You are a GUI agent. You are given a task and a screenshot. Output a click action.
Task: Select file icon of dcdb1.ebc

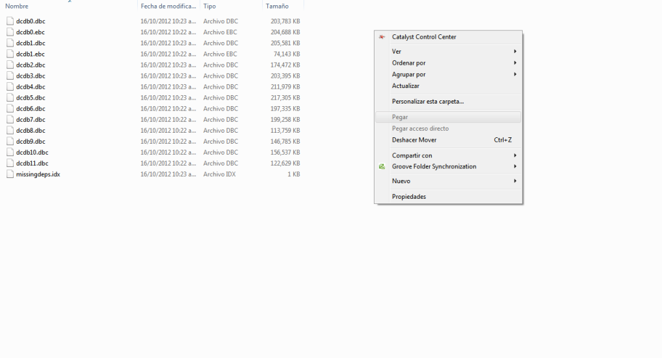[x=10, y=54]
